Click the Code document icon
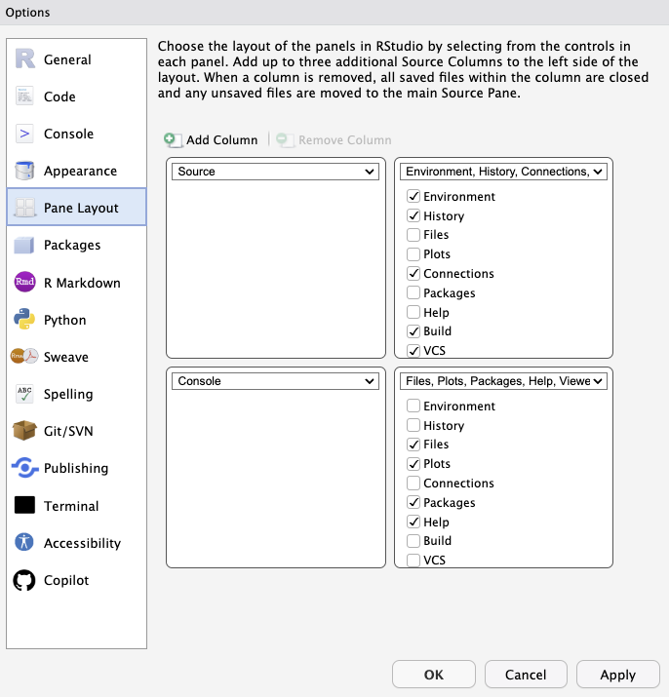The width and height of the screenshot is (669, 697). 24,96
